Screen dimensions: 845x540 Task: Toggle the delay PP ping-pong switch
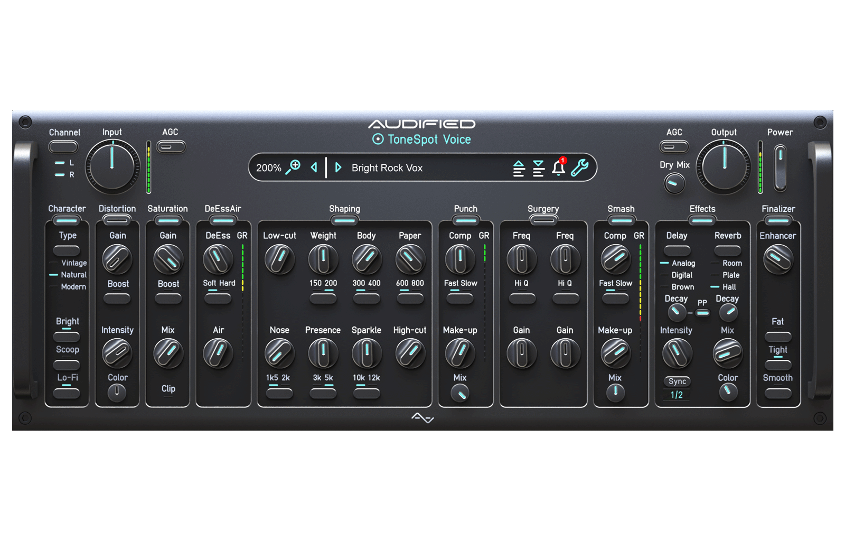point(702,313)
